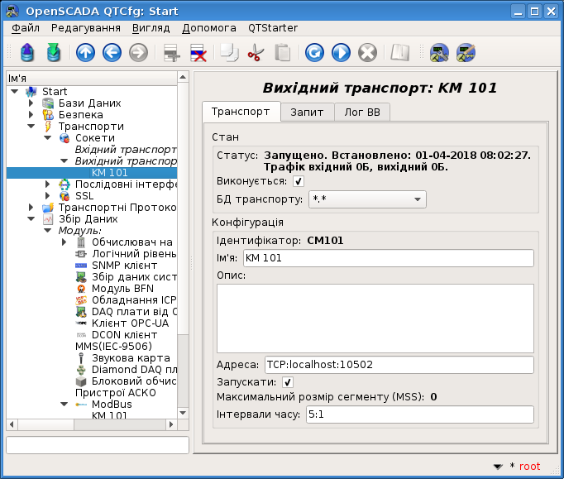Viewport: 564px width, 479px height.
Task: Open the Вигляд menu
Action: pos(151,28)
